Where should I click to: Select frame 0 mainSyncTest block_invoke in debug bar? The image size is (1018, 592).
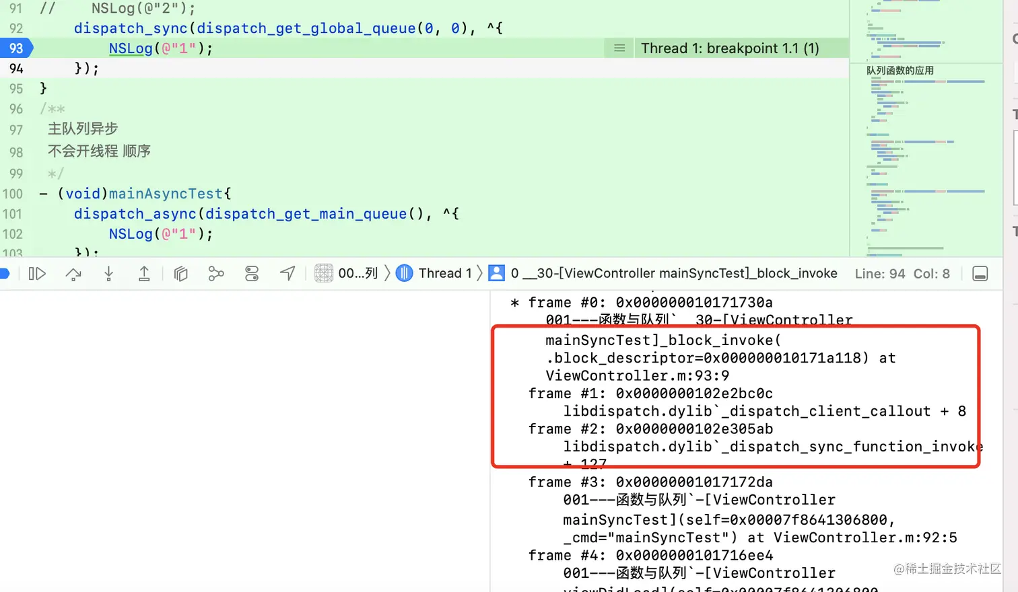click(663, 273)
